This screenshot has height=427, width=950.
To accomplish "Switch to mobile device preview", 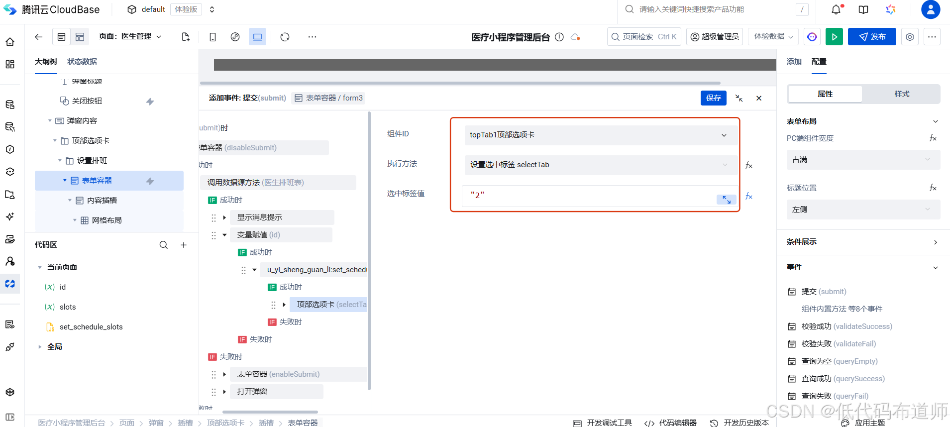I will (212, 37).
